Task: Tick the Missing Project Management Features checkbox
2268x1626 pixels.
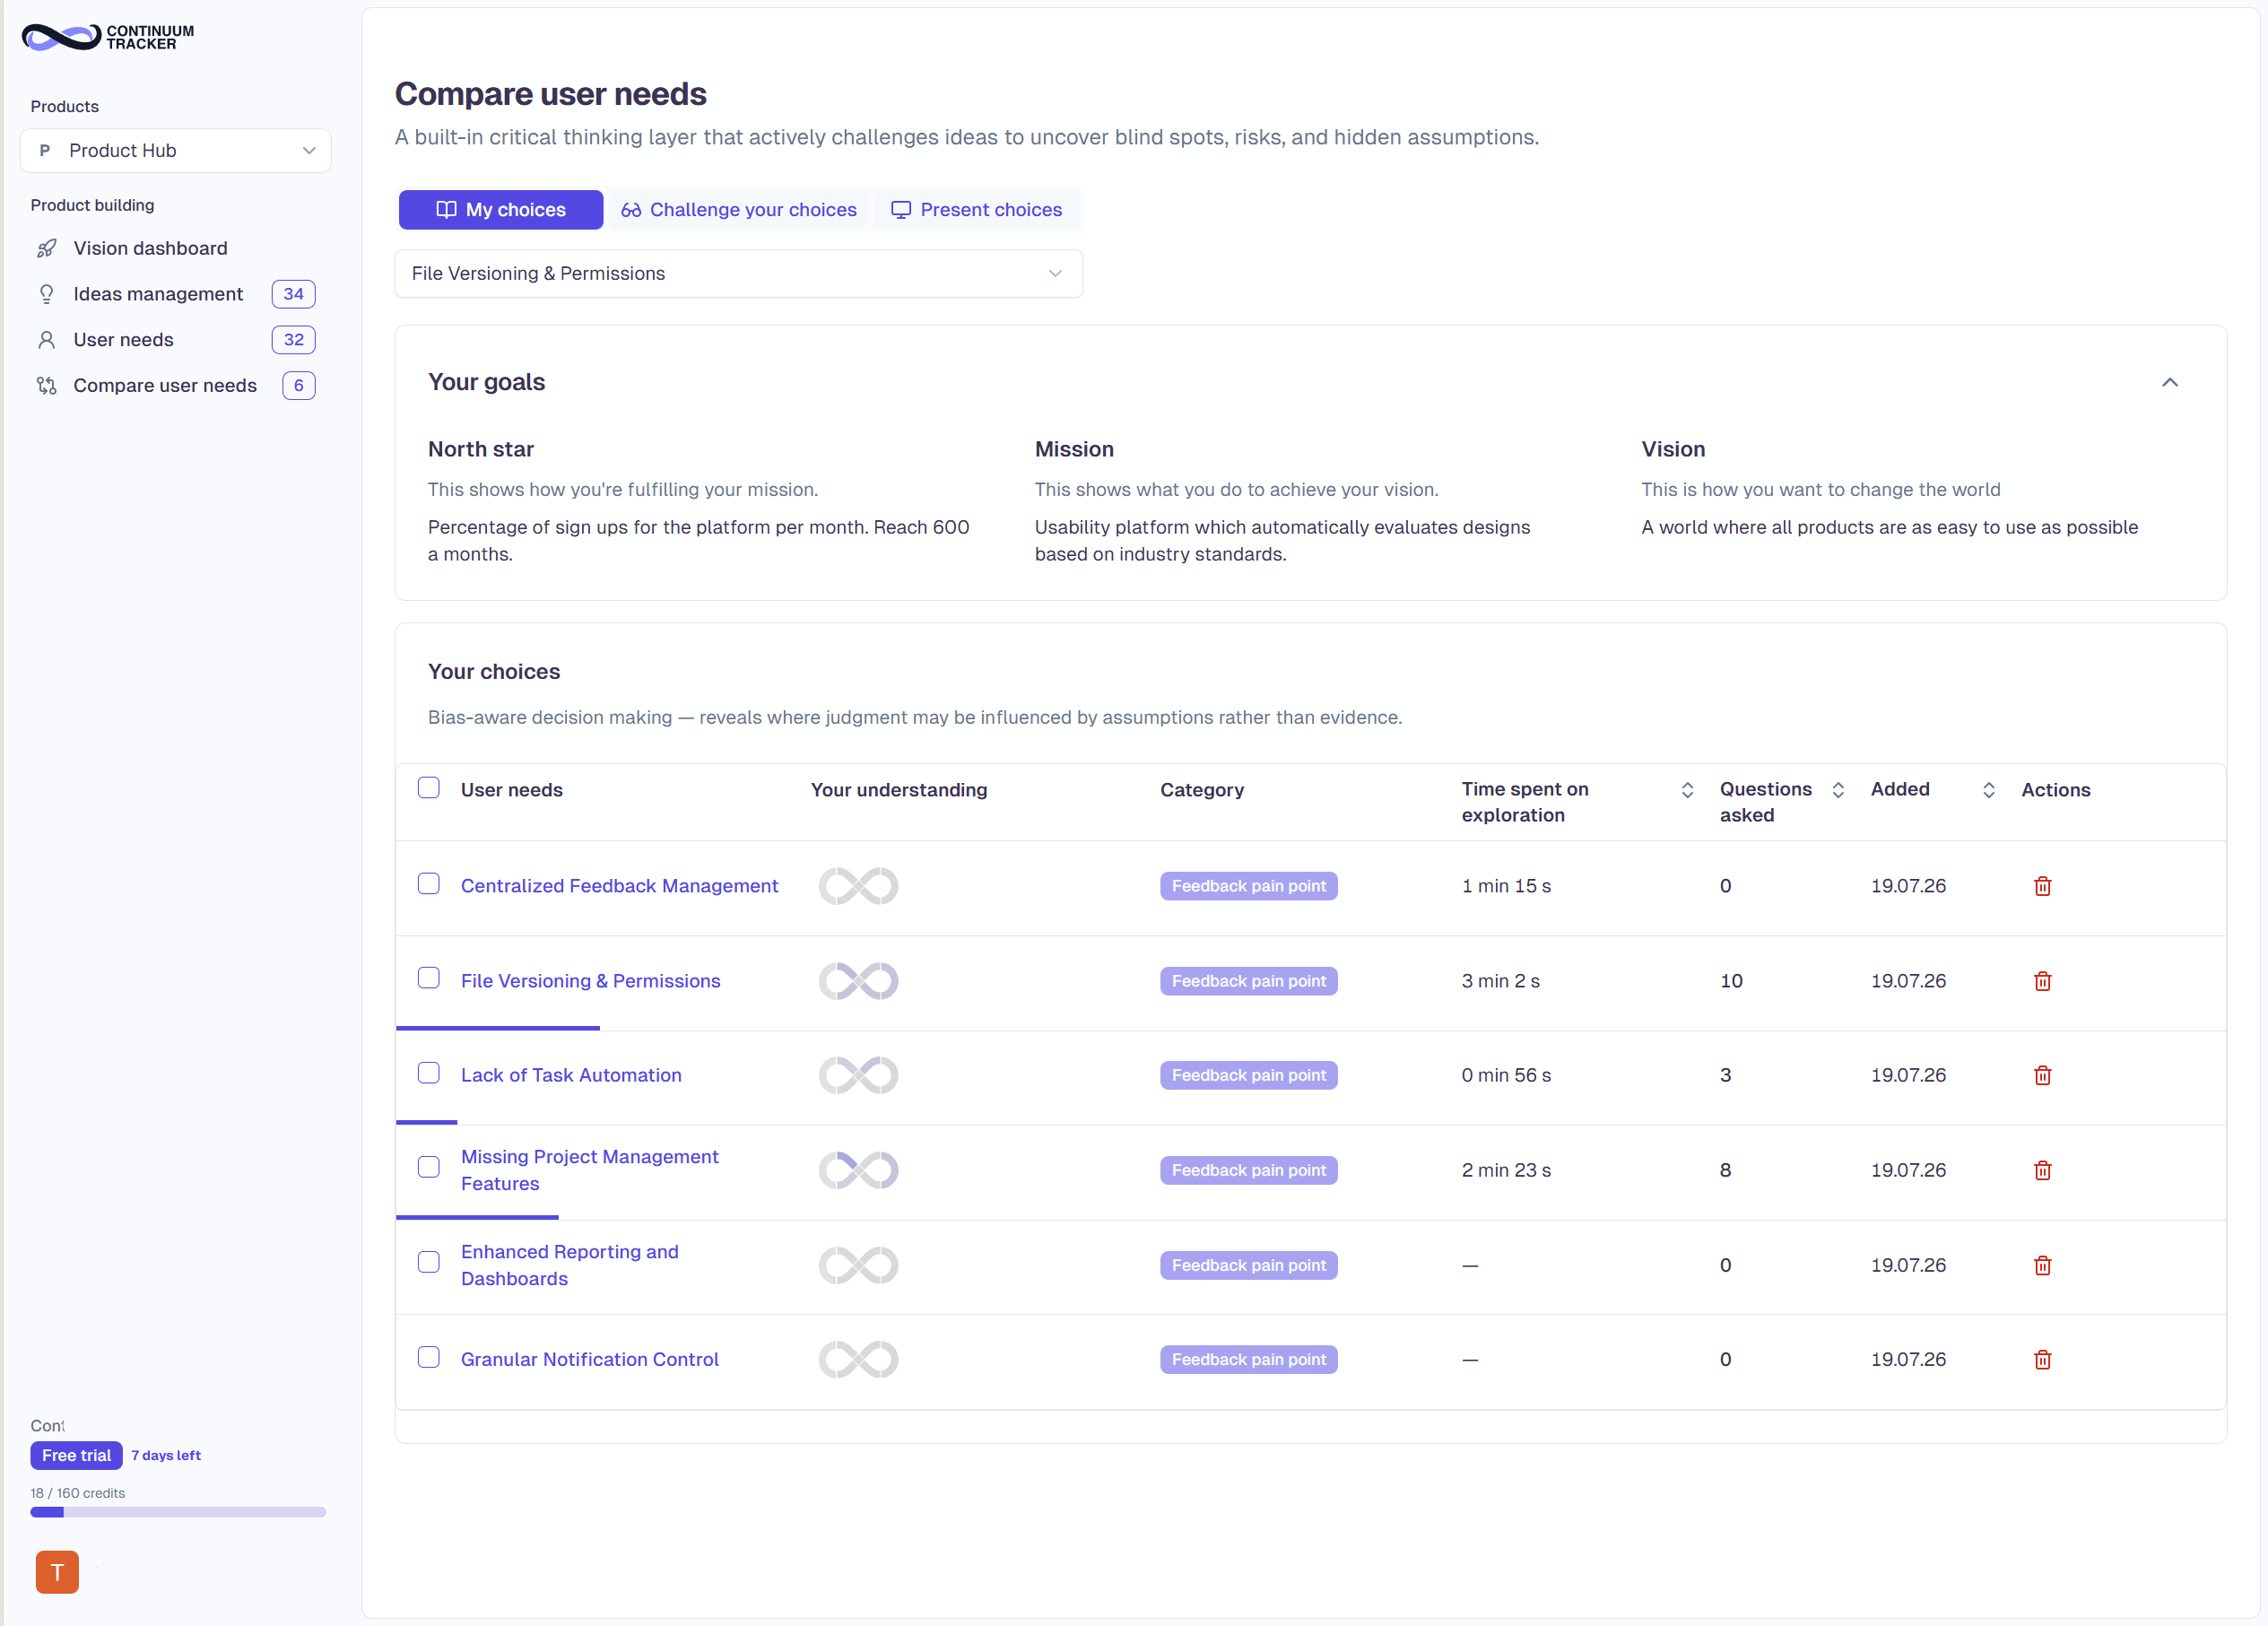Action: 429,1167
